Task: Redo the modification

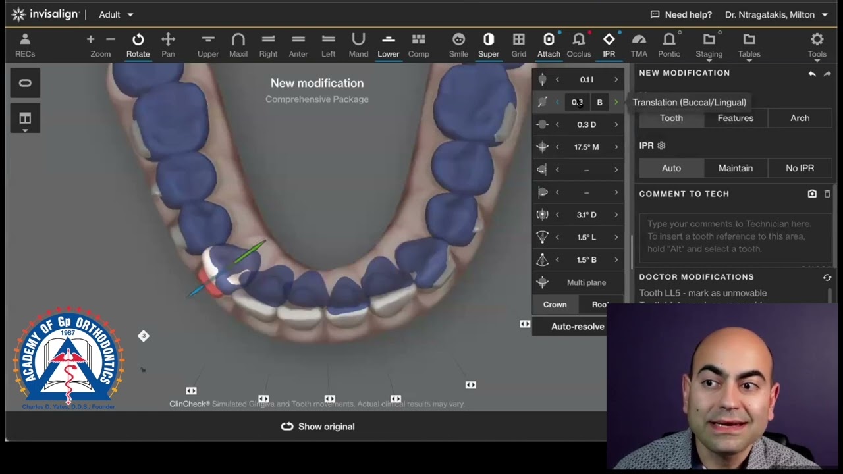Action: point(827,74)
